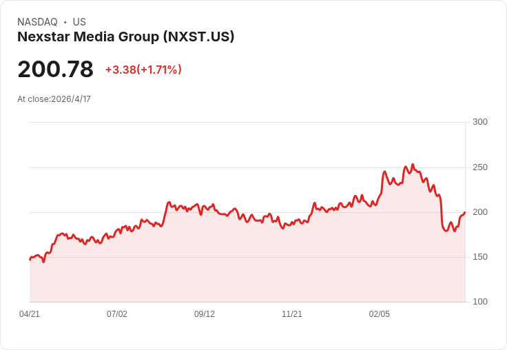507x350 pixels.
Task: Select the 200 label on price axis
Action: coord(479,212)
